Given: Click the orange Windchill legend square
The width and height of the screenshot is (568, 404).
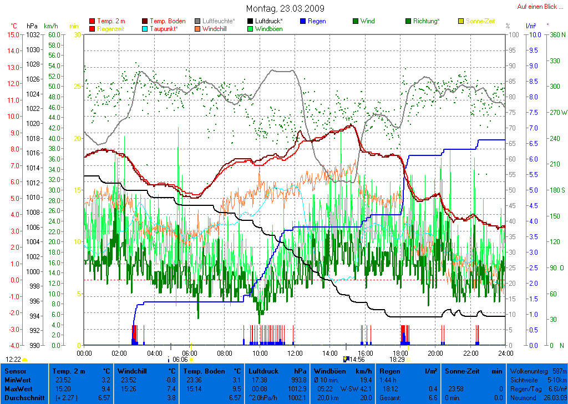Looking at the screenshot, I should tap(198, 29).
